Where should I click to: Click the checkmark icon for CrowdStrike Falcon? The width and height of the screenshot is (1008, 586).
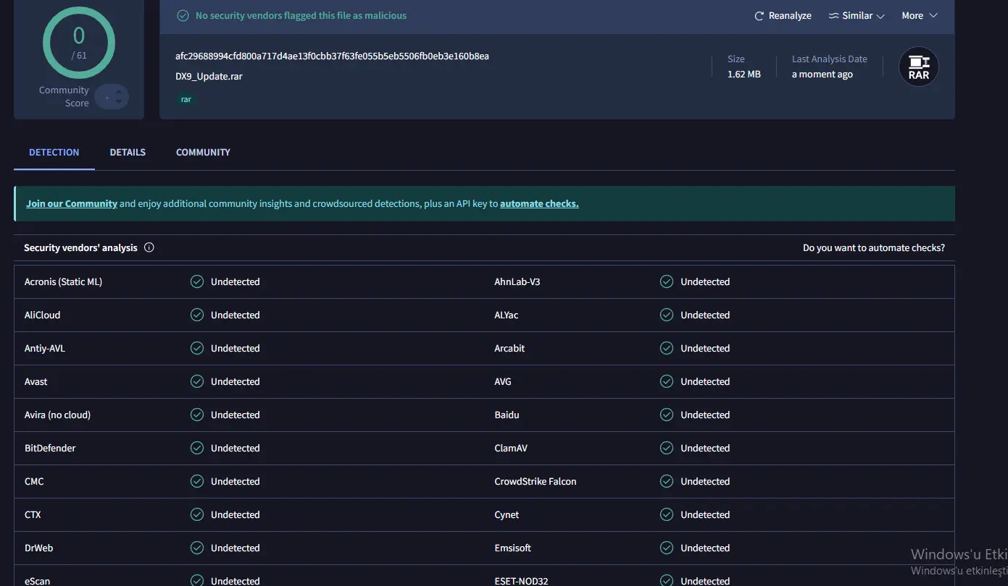point(667,481)
